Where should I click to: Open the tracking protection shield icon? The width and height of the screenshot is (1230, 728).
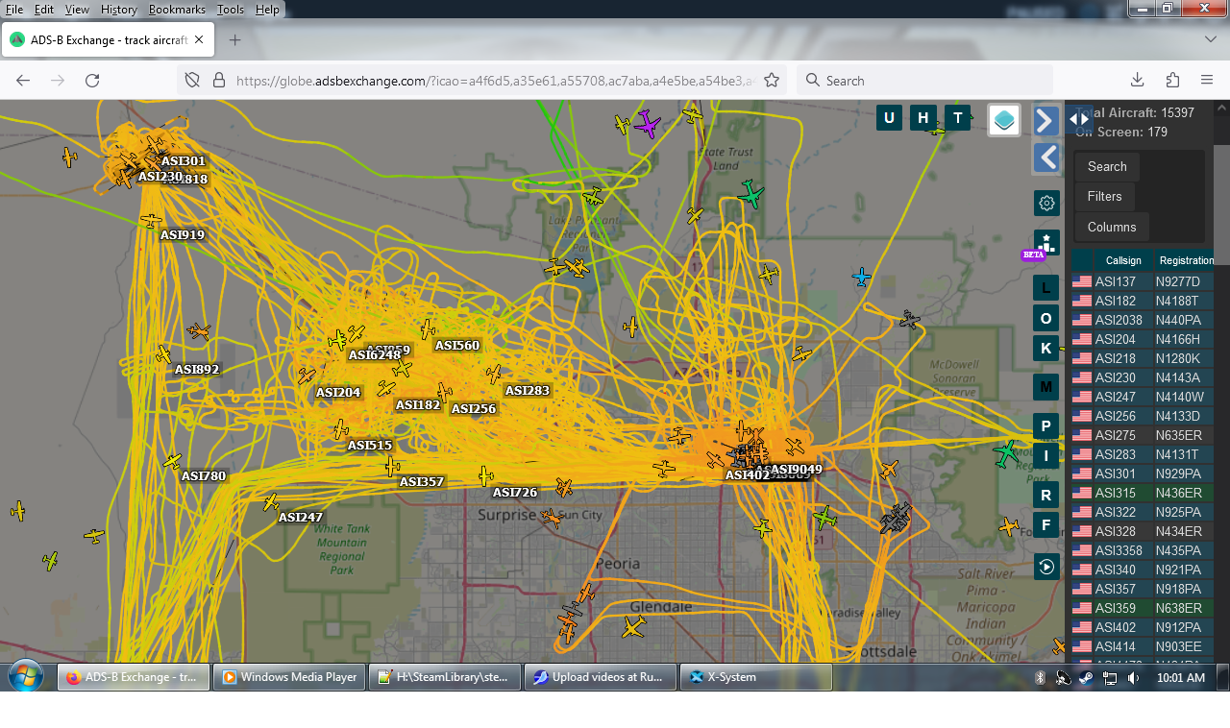point(192,81)
